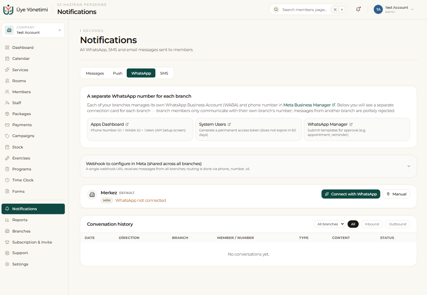
Task: Click the WhatsApp not connected status text
Action: pos(140,200)
